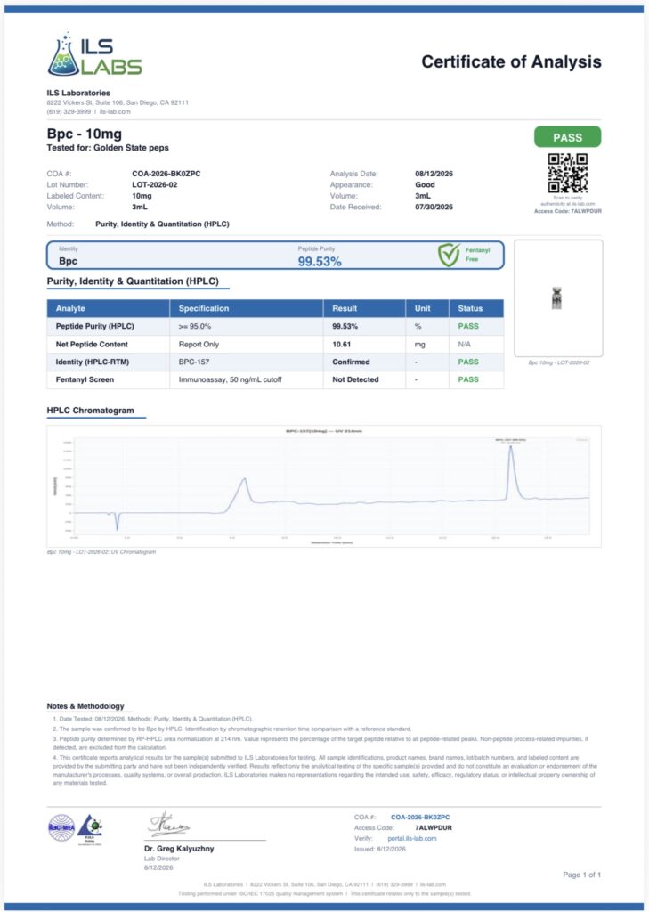Click the 99.53% Peptide Purity value
The width and height of the screenshot is (649, 912).
[x=320, y=262]
